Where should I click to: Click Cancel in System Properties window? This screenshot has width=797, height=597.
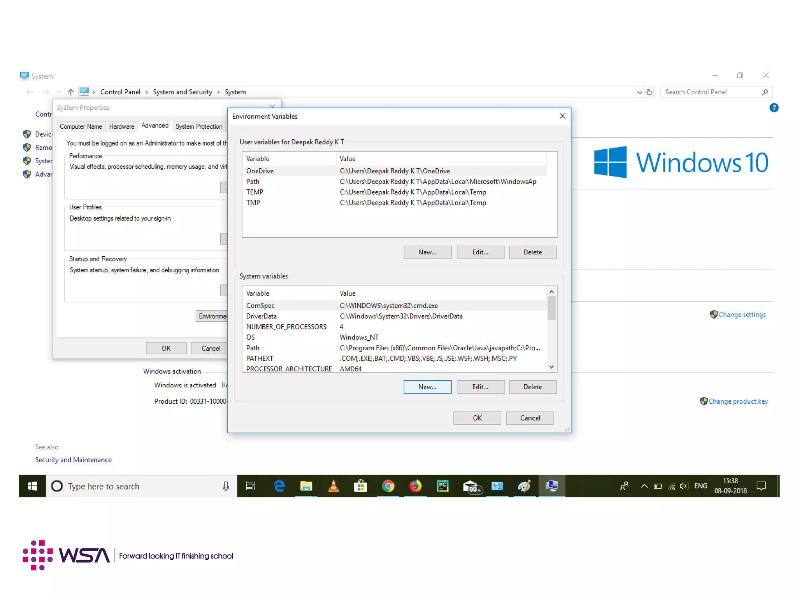pos(211,348)
